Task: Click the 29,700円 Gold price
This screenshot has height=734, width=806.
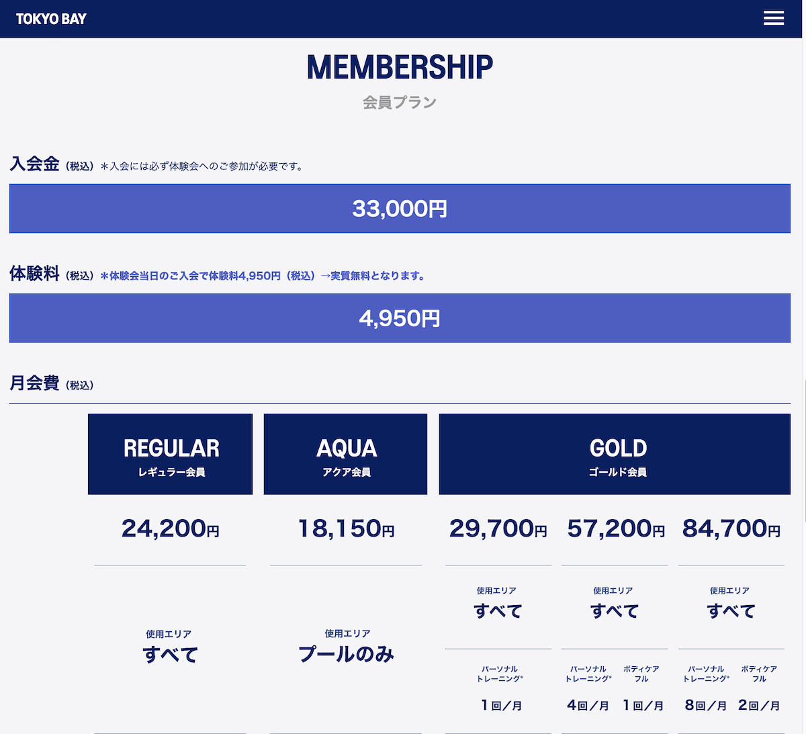Action: 498,529
